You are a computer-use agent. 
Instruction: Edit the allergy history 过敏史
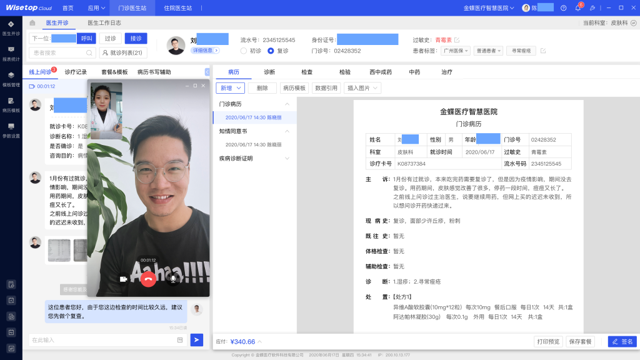457,40
